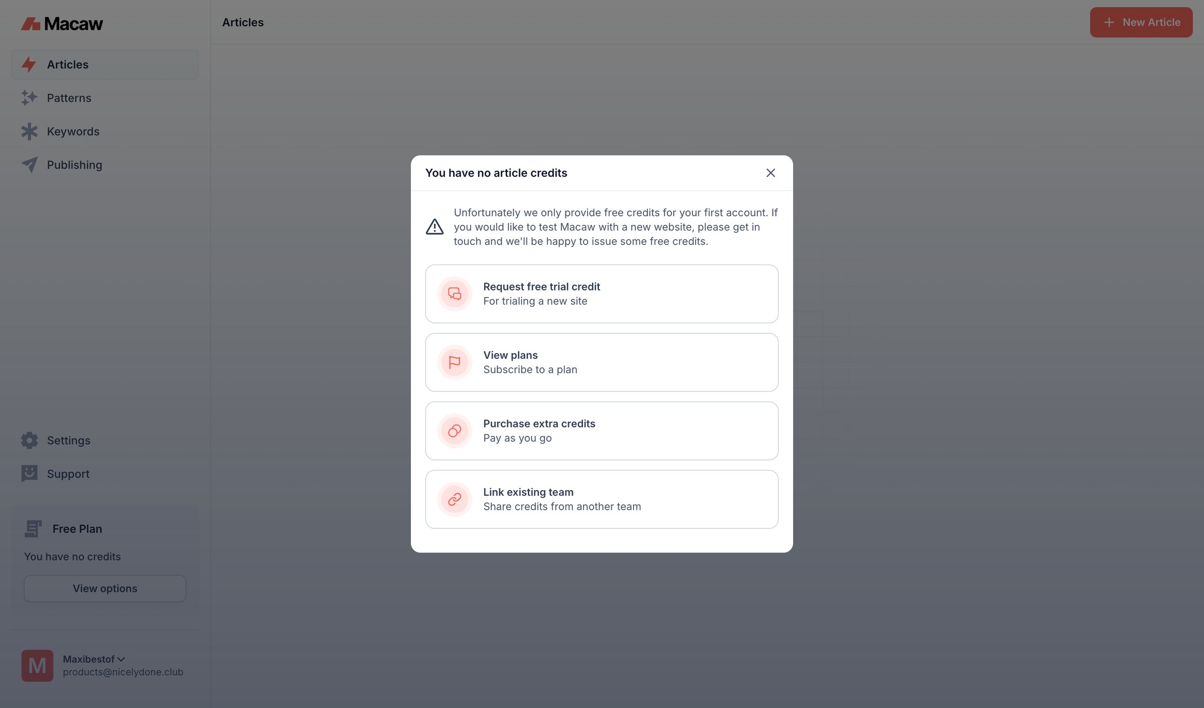
Task: Expand the Maxibestof team switcher chevron
Action: point(121,659)
